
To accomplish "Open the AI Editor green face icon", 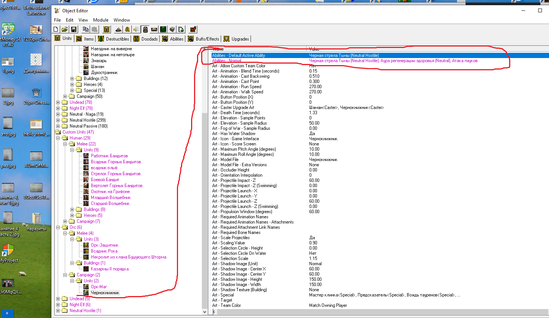I will point(163,29).
